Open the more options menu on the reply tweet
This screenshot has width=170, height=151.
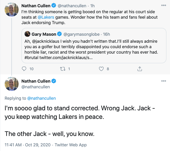tap(163, 81)
